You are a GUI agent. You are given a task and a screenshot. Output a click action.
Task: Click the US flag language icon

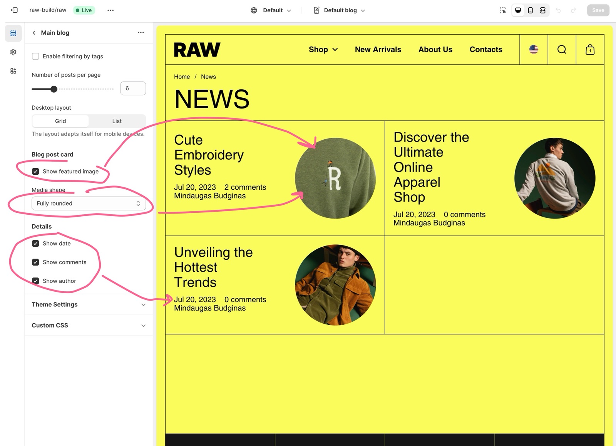coord(534,50)
